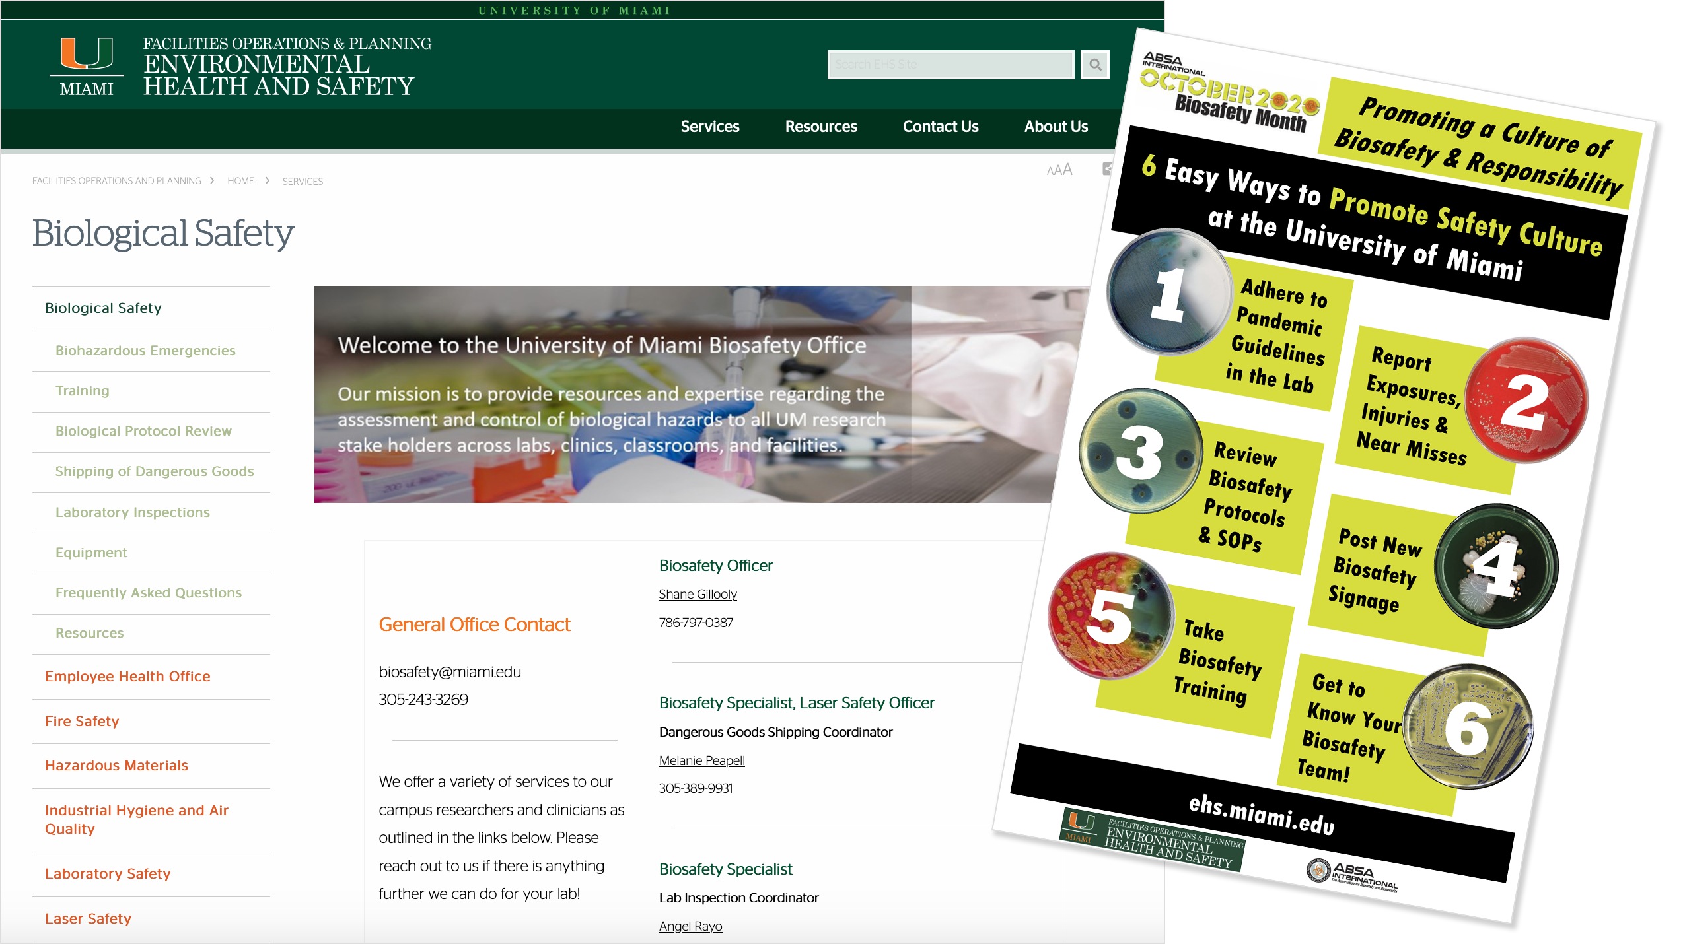The image size is (1683, 944).
Task: Open Laboratory Inspections sidebar item
Action: (133, 512)
